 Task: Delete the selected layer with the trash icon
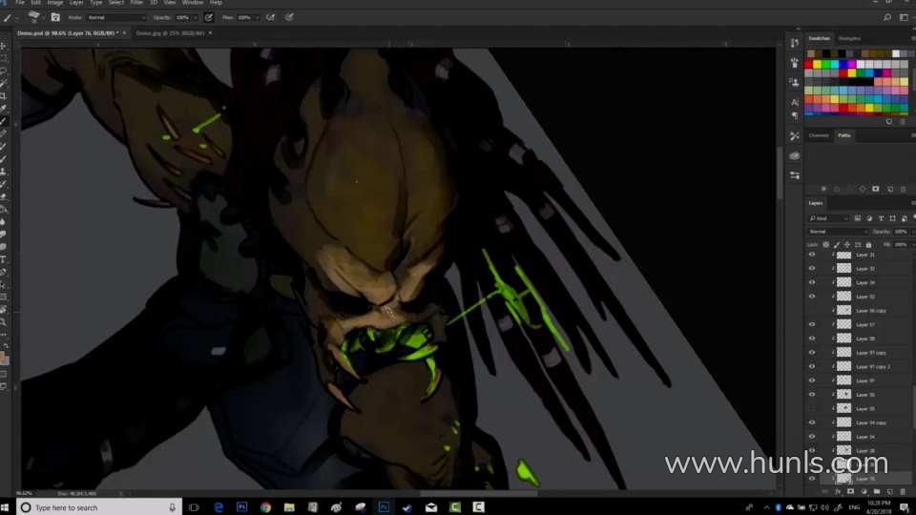903,492
